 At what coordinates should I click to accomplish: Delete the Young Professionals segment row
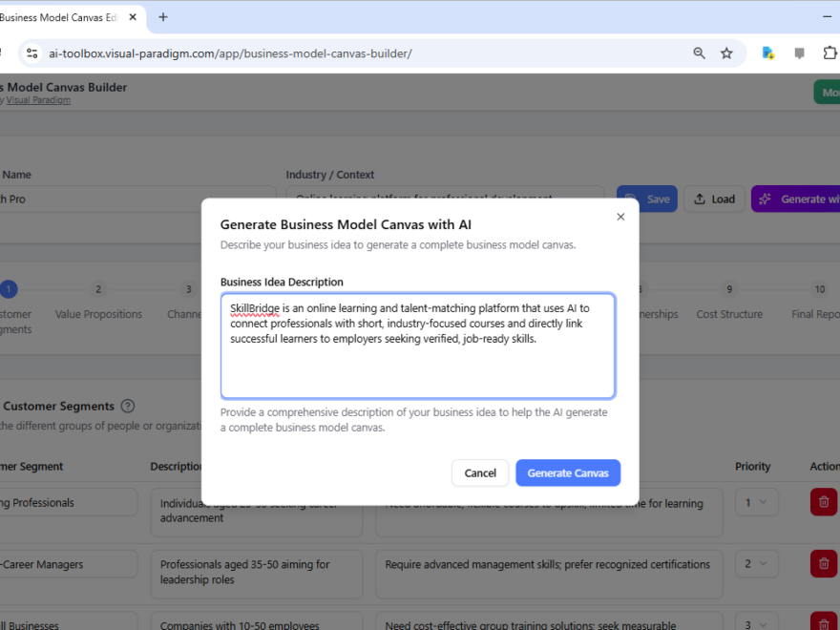[823, 501]
